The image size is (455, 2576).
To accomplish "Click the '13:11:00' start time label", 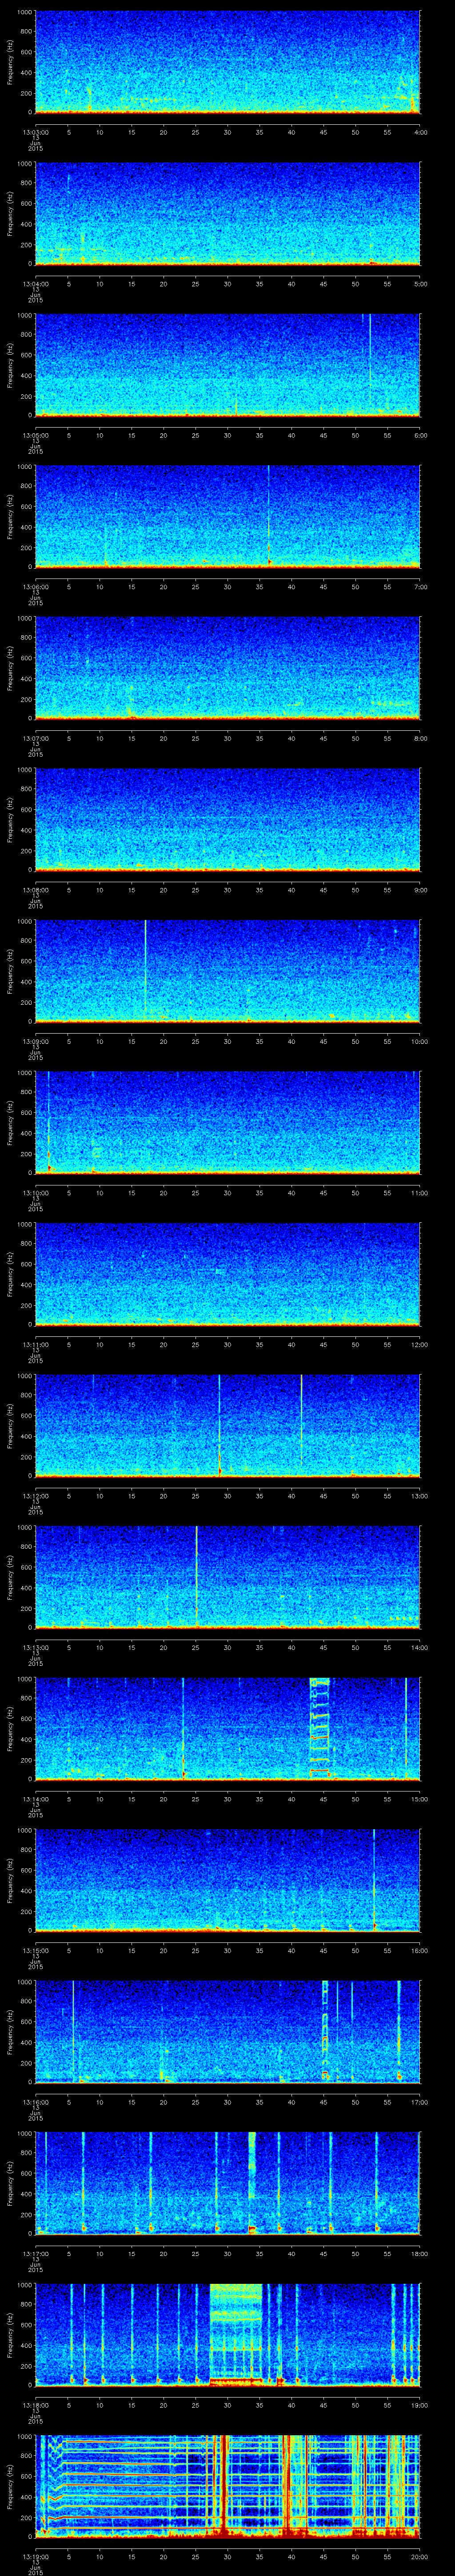I will (x=35, y=1345).
